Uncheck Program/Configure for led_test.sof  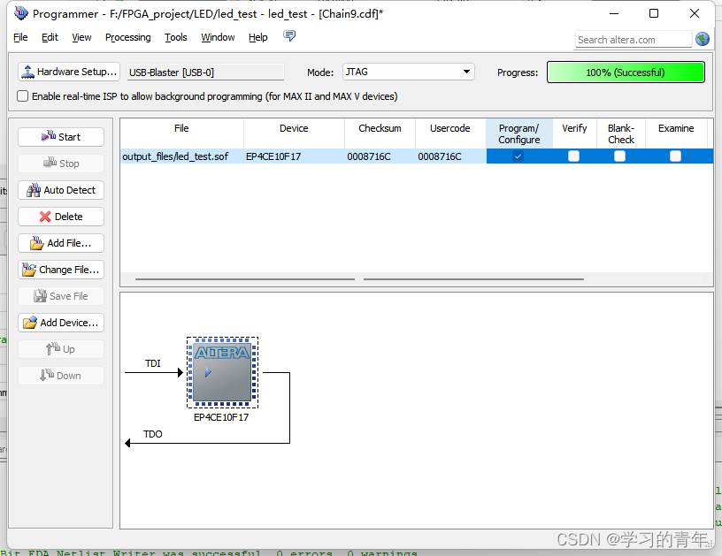pyautogui.click(x=518, y=156)
